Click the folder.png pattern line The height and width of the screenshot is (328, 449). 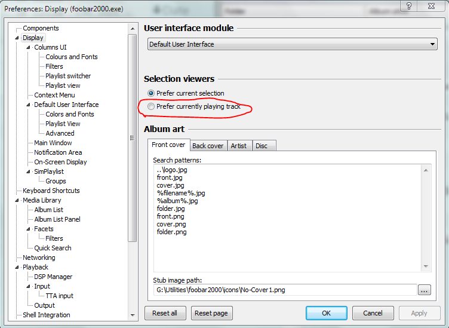coord(171,232)
